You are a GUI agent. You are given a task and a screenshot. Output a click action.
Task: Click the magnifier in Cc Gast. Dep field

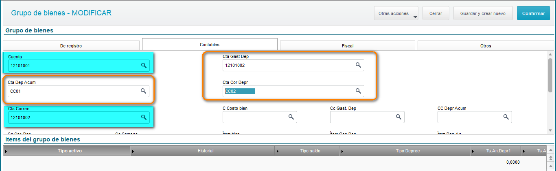(x=398, y=117)
